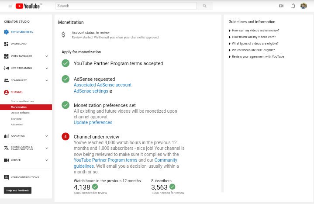Expand the Analytics section chevron
The height and width of the screenshot is (204, 314).
click(47, 136)
